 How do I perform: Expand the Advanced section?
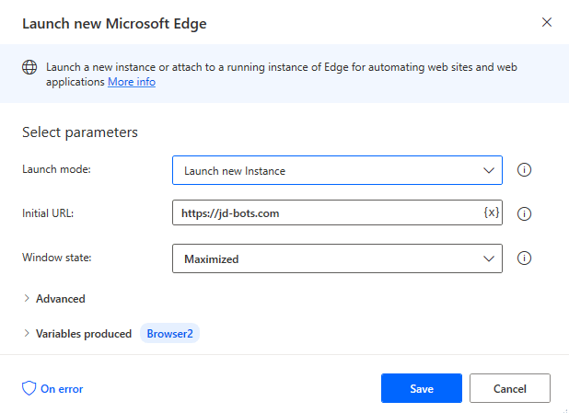point(60,299)
